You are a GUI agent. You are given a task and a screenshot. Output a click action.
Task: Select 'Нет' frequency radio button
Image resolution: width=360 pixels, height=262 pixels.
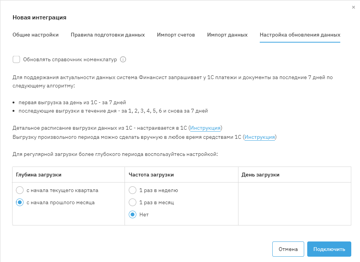pyautogui.click(x=133, y=214)
